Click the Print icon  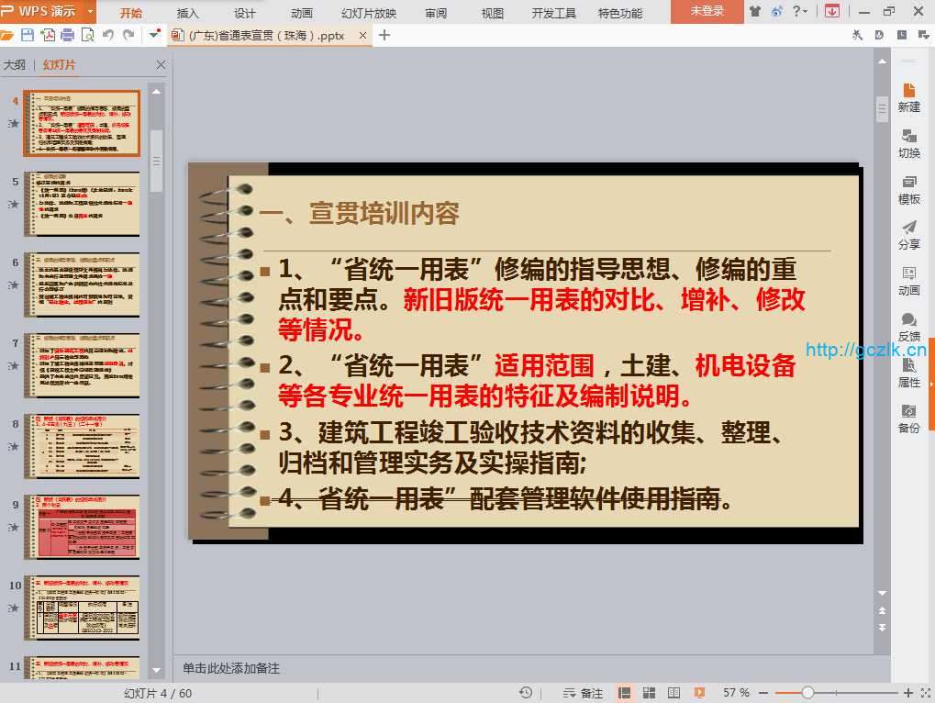tap(67, 35)
